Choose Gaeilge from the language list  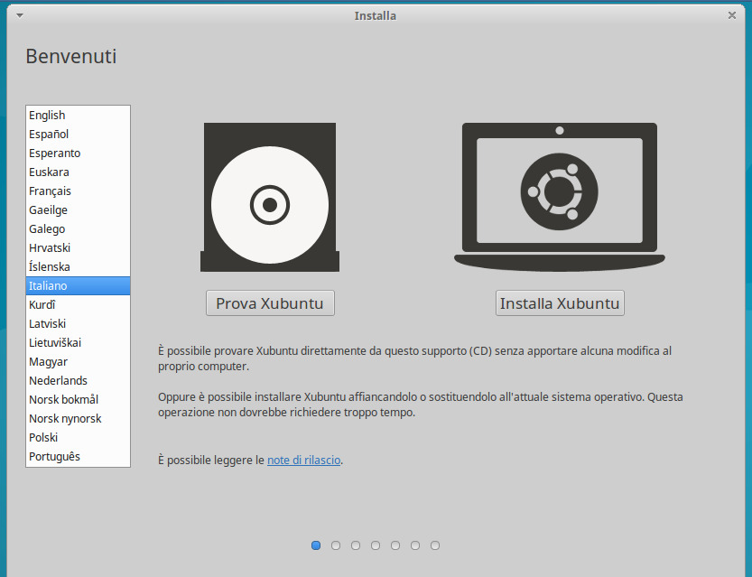78,210
